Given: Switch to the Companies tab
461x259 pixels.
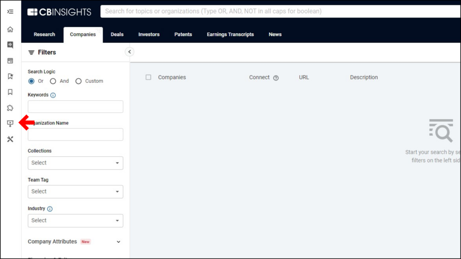Looking at the screenshot, I should (83, 35).
